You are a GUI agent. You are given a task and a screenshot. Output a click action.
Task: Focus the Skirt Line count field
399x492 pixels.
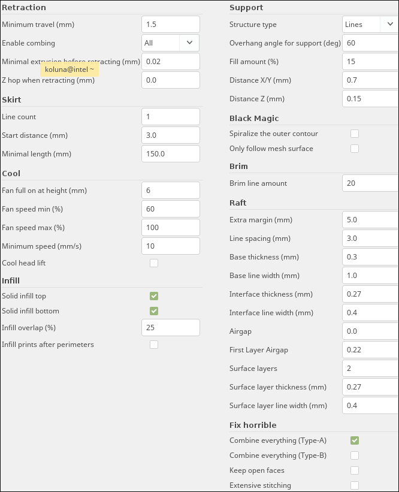click(x=171, y=117)
